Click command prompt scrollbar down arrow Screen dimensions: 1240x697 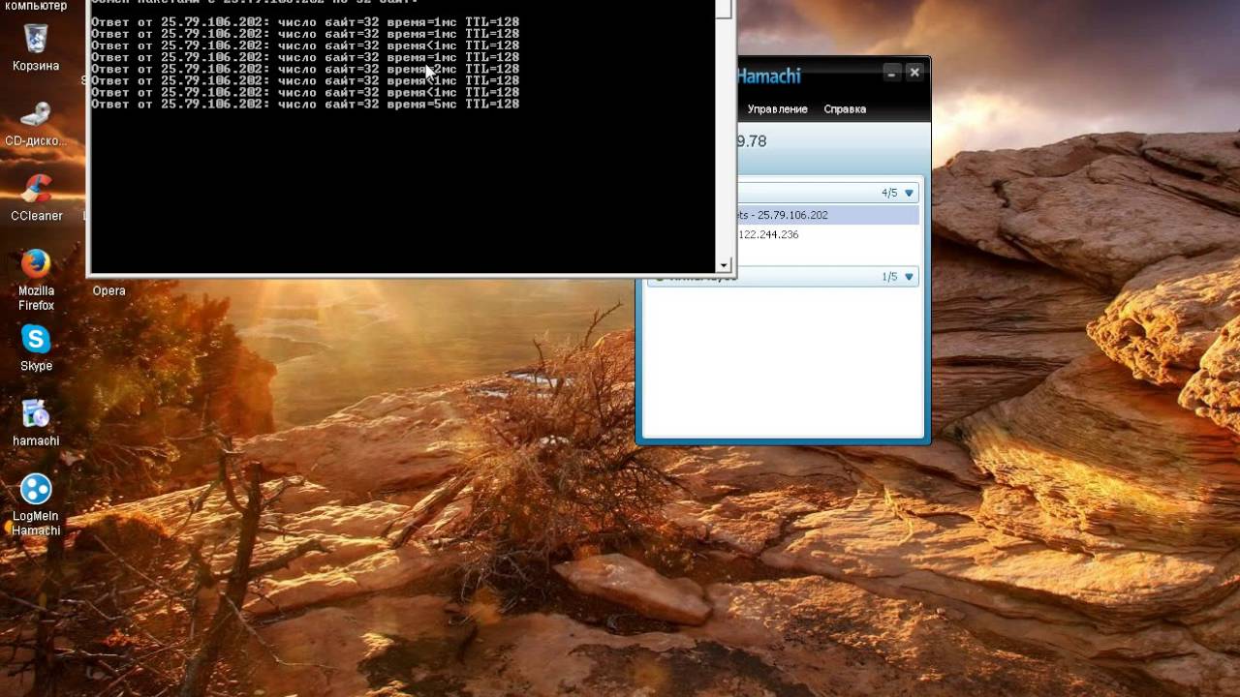pos(724,265)
